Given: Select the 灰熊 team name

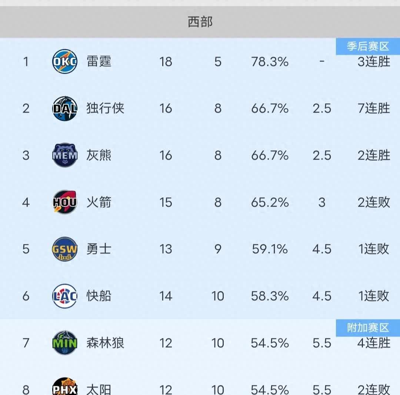Looking at the screenshot, I should pyautogui.click(x=99, y=155).
